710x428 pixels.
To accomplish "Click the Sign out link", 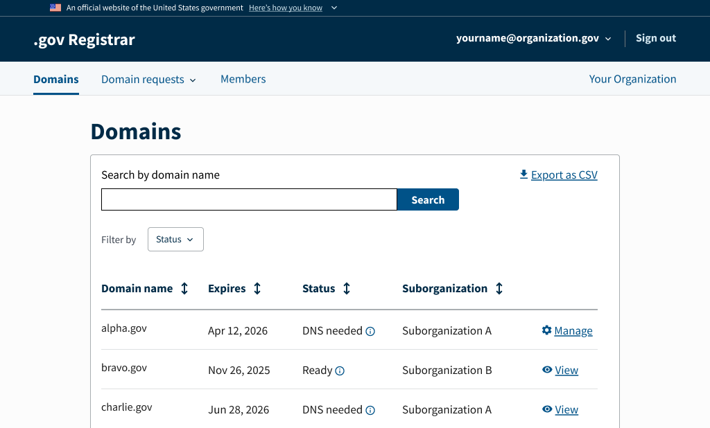I will coord(656,38).
